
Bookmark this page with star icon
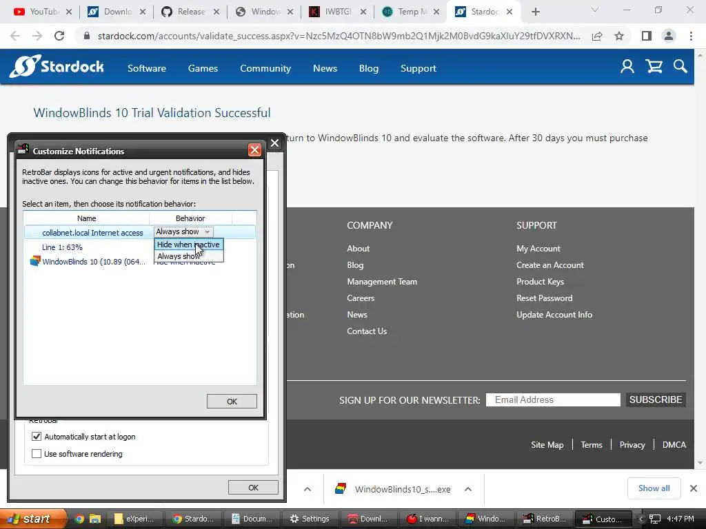[619, 36]
